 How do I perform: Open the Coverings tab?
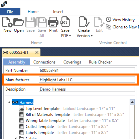[x=72, y=62]
